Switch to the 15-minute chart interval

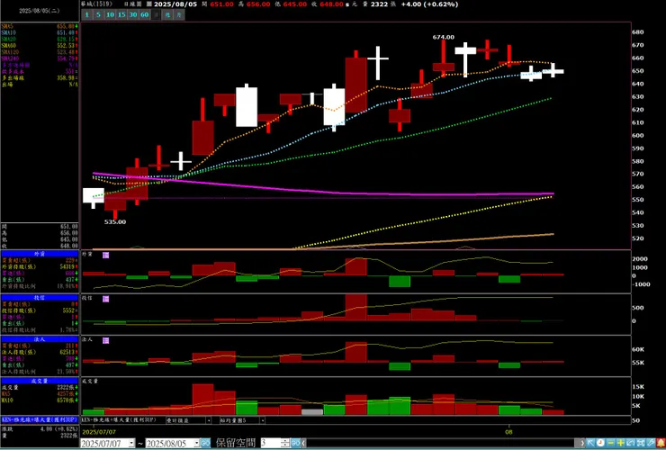click(x=121, y=15)
